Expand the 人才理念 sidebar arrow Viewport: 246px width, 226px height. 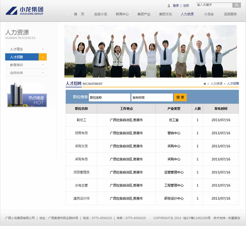[43, 49]
